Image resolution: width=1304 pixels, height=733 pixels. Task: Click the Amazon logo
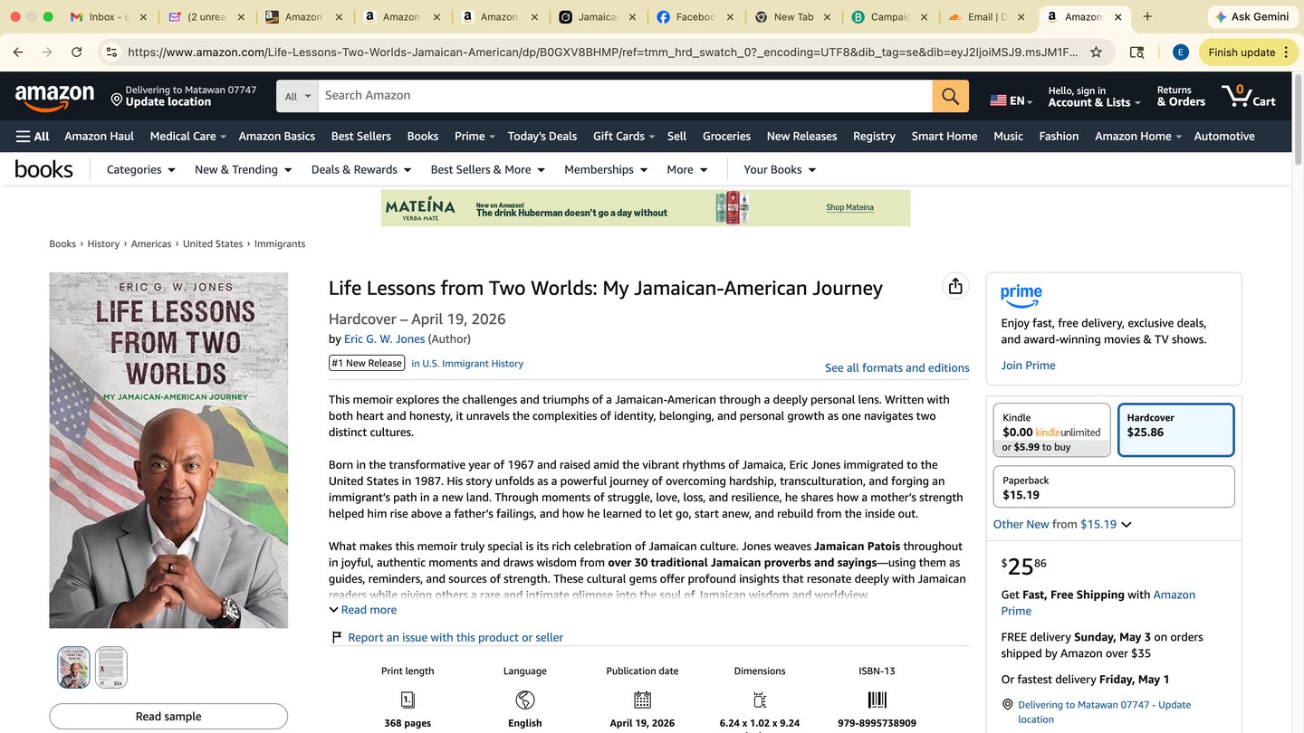[x=54, y=97]
